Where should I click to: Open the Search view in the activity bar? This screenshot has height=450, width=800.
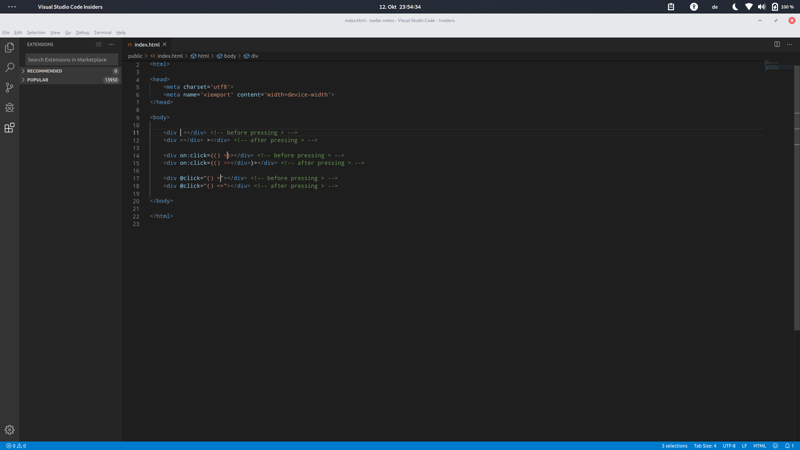point(9,67)
